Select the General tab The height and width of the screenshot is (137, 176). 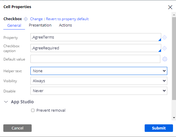click(14, 26)
